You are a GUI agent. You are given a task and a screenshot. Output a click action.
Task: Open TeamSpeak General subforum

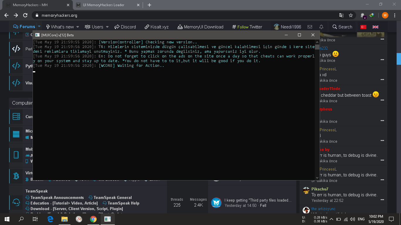click(112, 197)
